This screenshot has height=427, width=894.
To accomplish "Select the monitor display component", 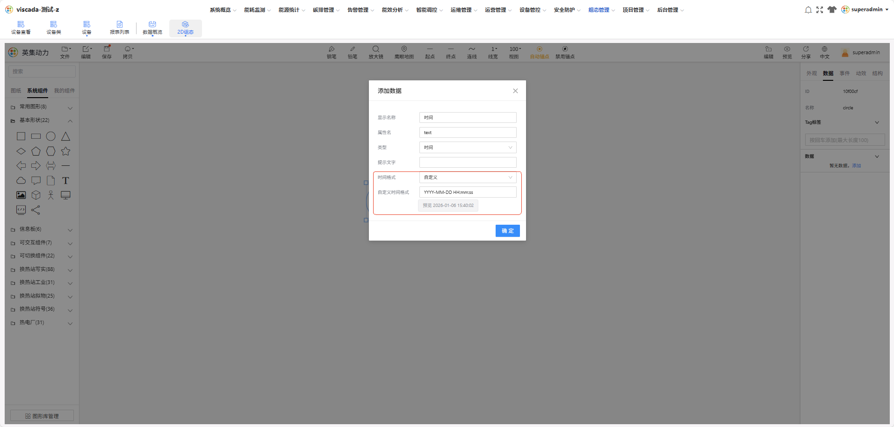I will point(65,195).
